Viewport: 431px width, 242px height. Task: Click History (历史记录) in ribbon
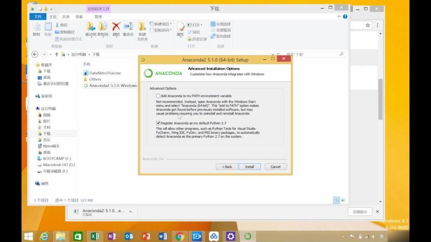pos(197,39)
